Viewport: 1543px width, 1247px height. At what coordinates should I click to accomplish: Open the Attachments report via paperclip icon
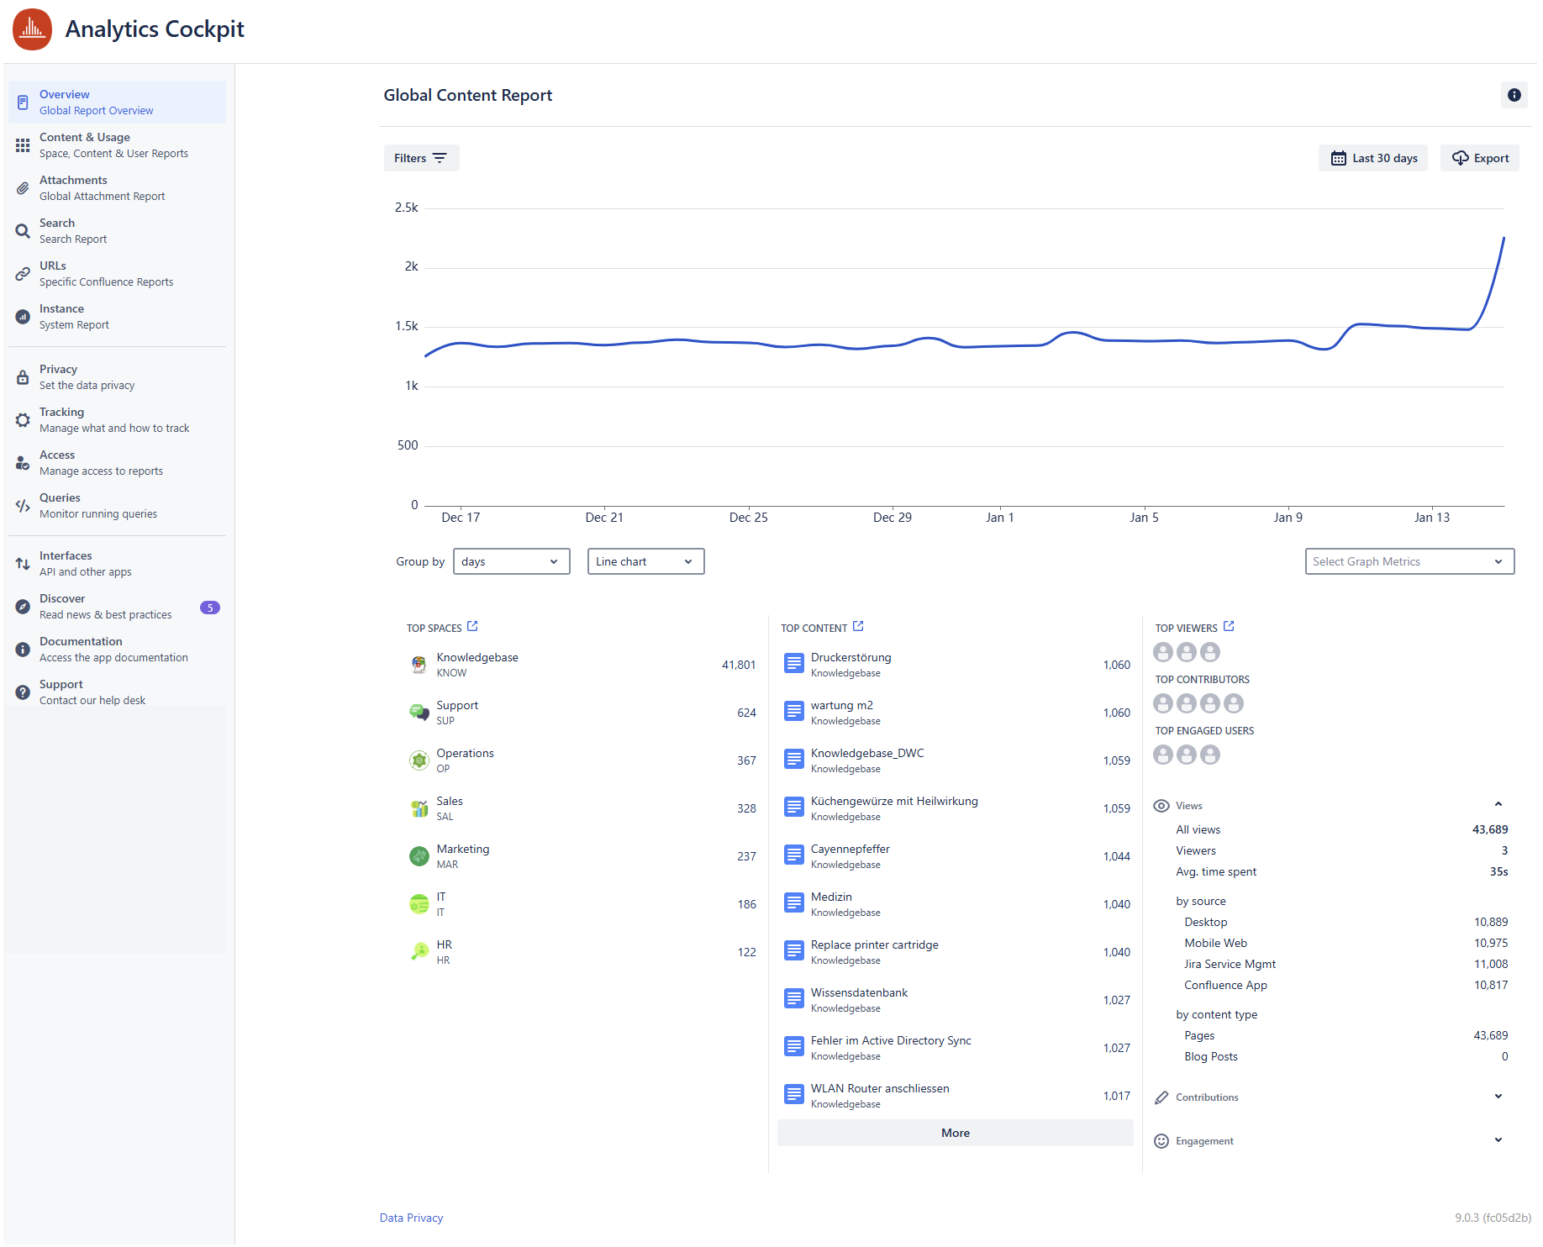click(23, 188)
